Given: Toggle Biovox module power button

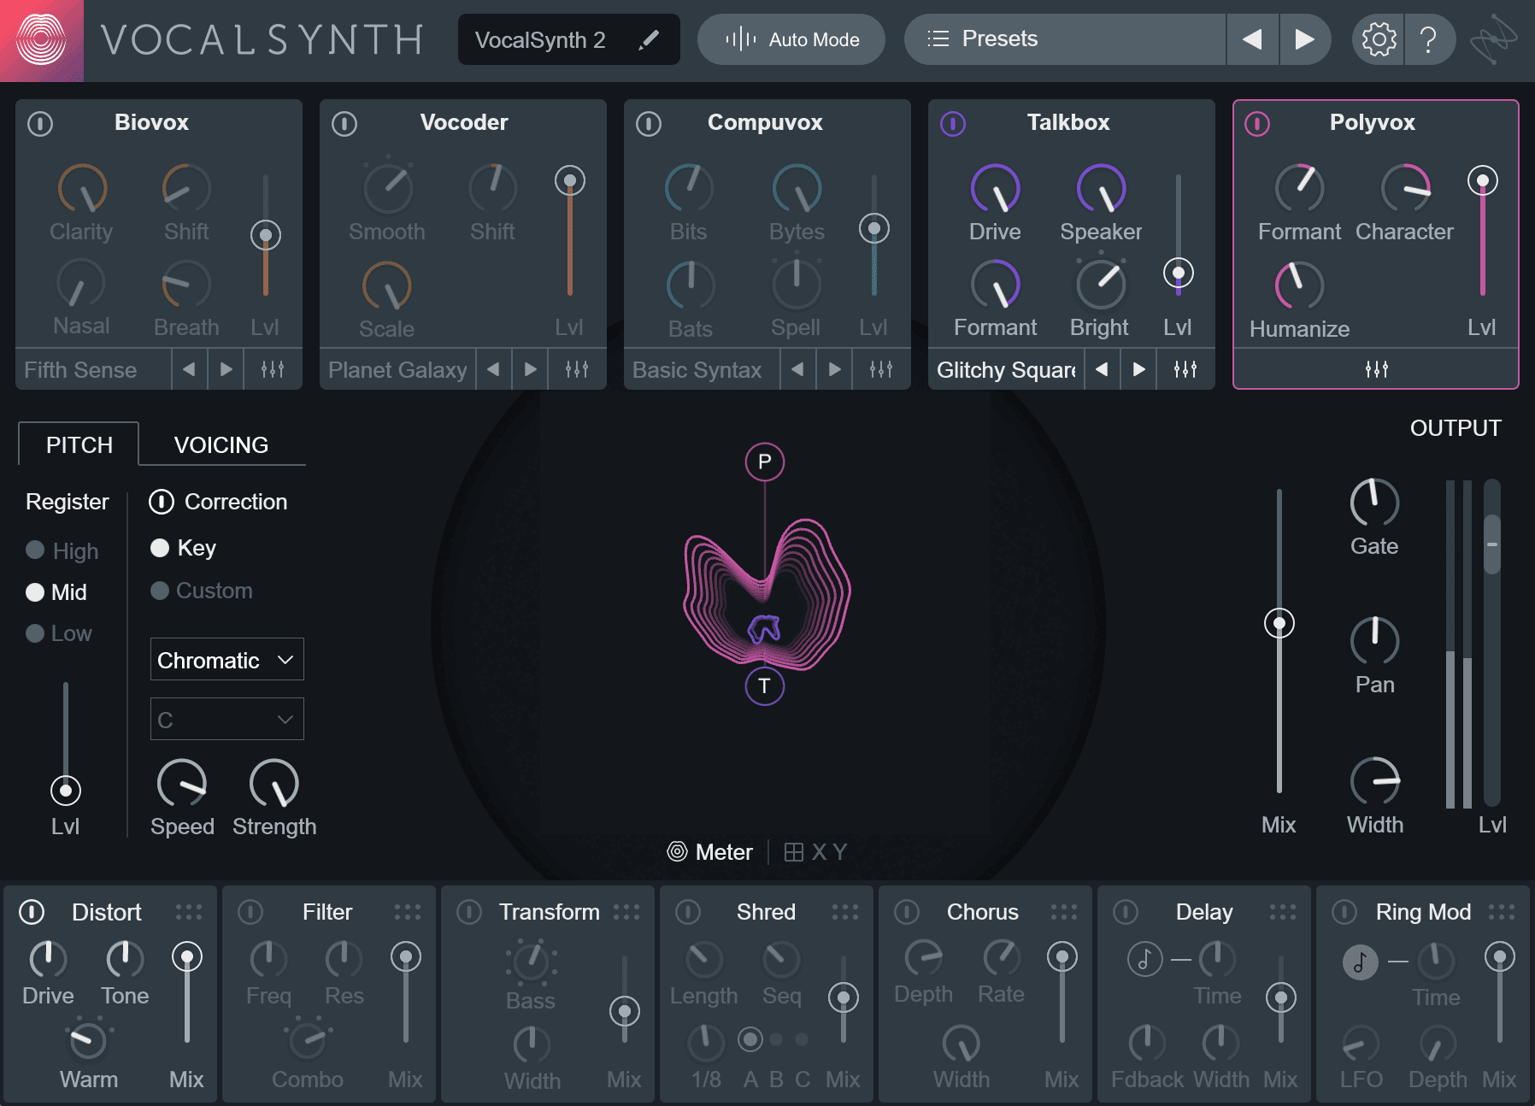Looking at the screenshot, I should click(40, 124).
